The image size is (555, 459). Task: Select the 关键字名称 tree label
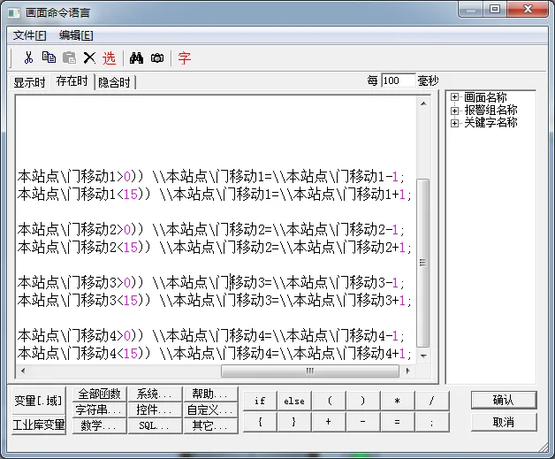(490, 123)
